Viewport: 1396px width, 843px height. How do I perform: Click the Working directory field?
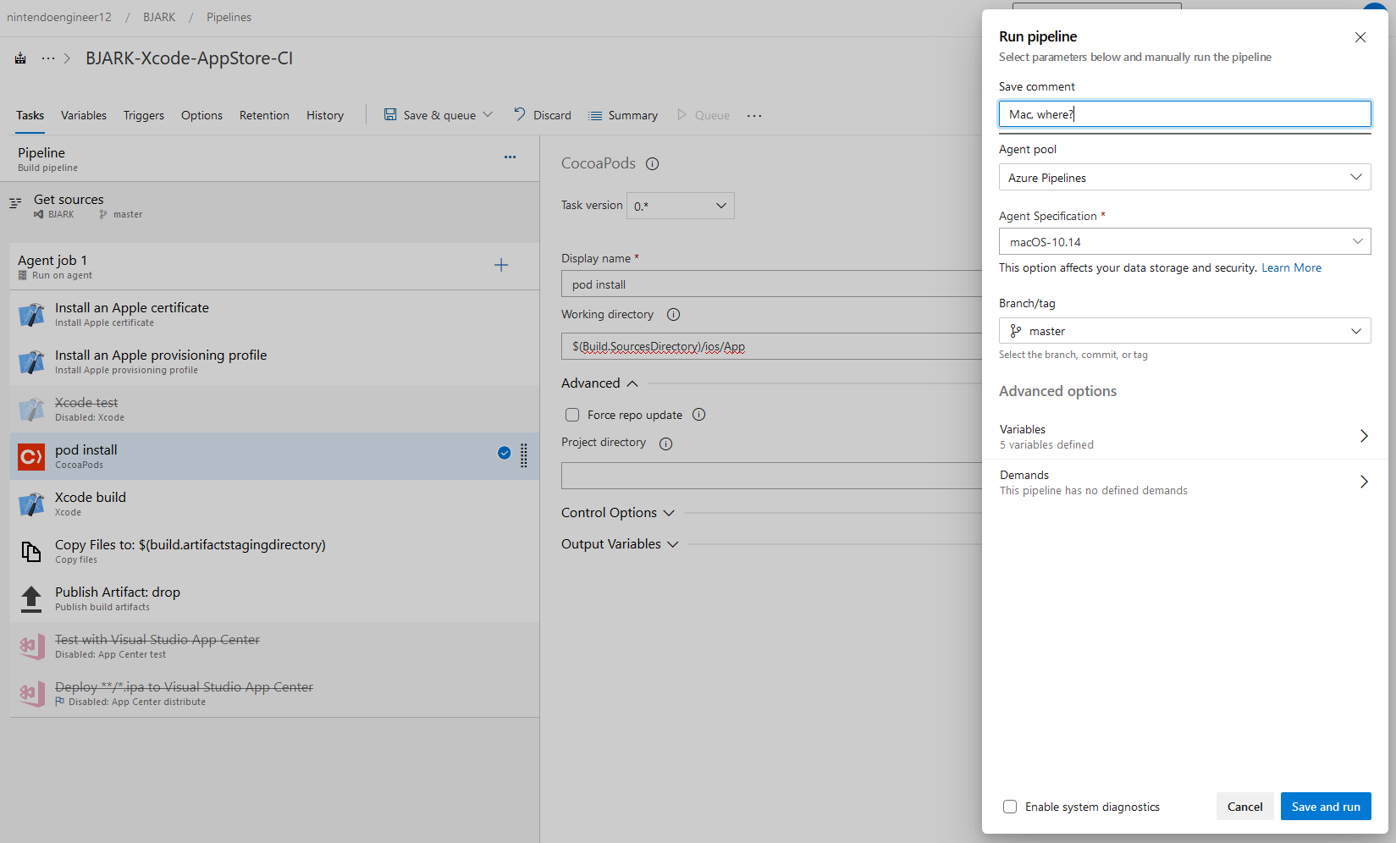tap(771, 346)
